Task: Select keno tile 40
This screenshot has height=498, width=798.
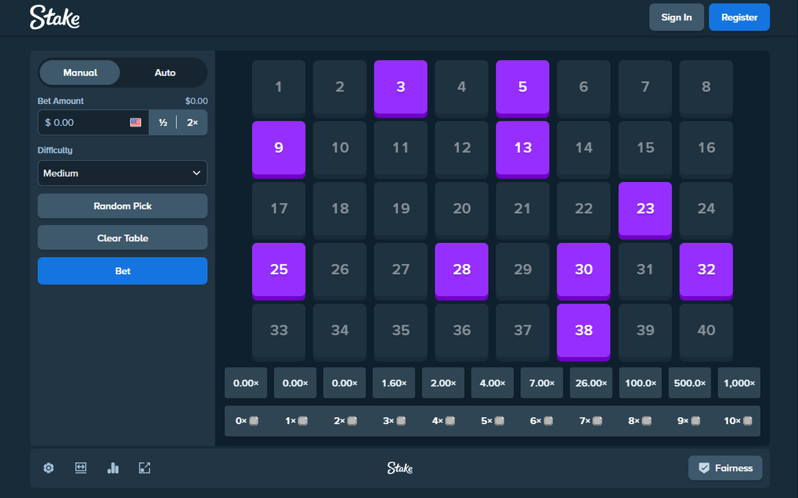Action: pyautogui.click(x=706, y=332)
